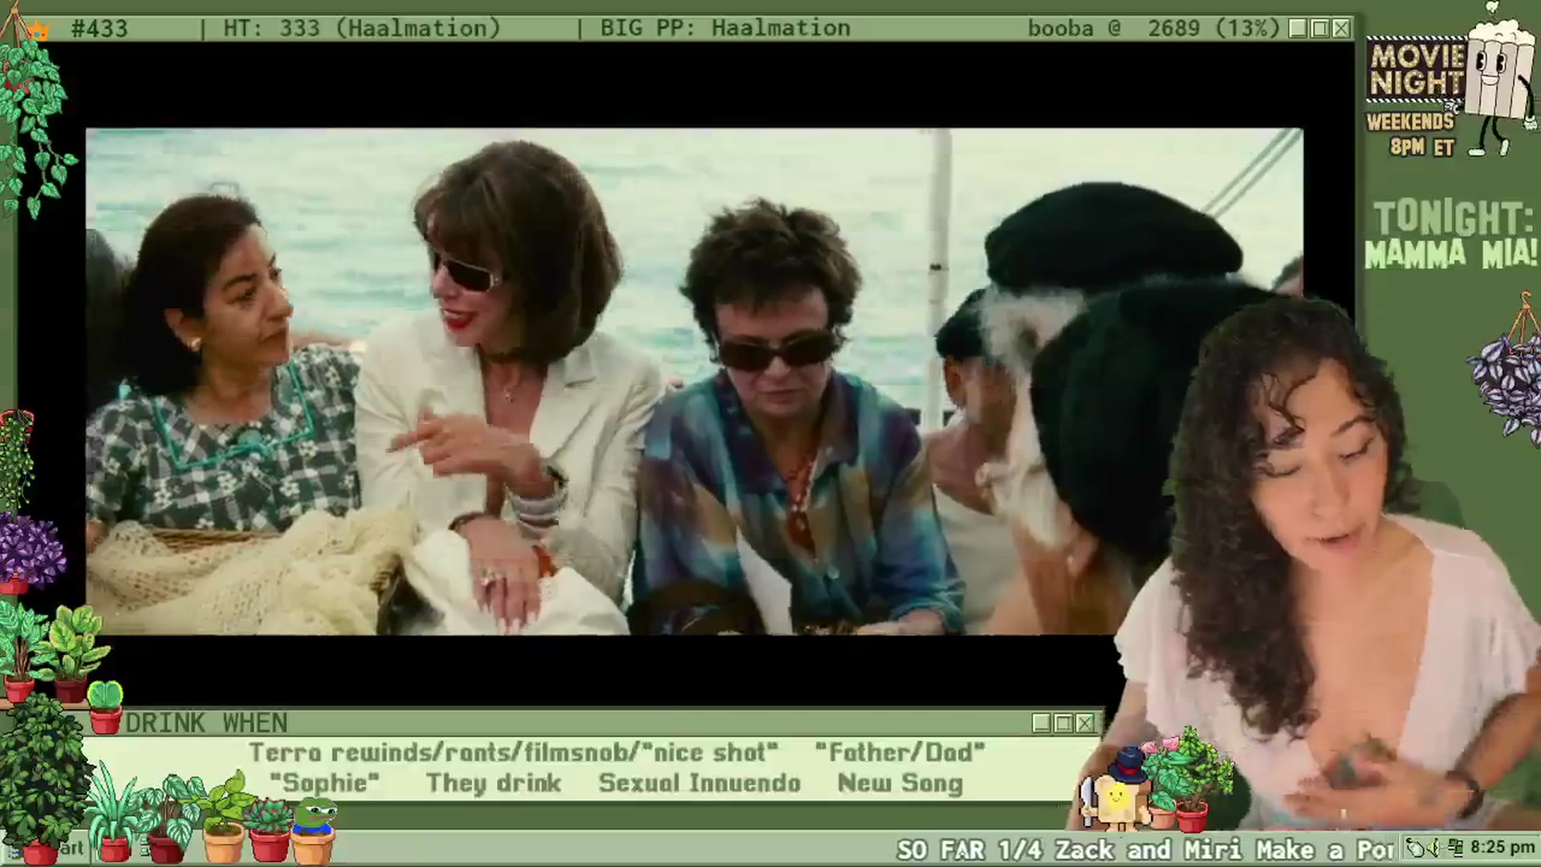Screen dimensions: 1541x867
Task: Click the "MAMMA MIA!" title text
Action: pos(1451,254)
